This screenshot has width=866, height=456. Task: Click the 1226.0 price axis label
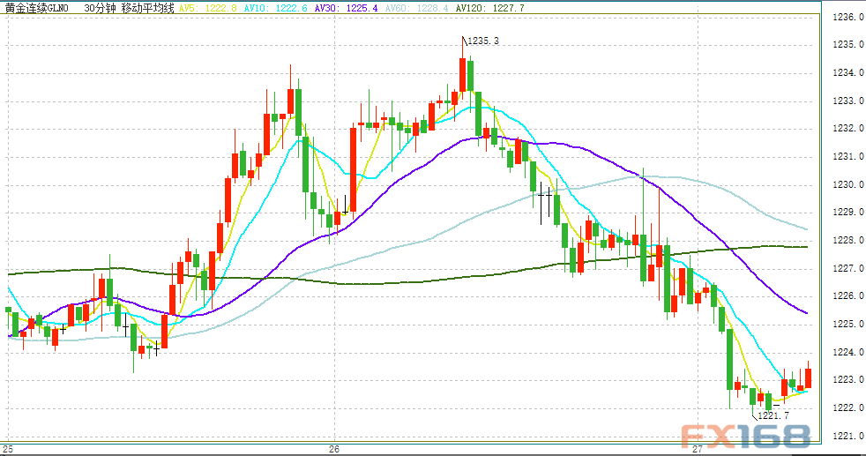(847, 295)
